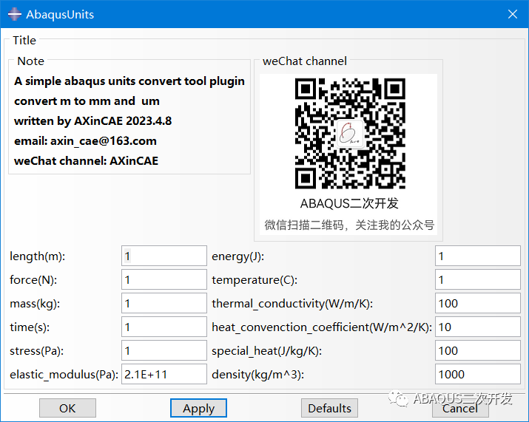Click the 'energy(J):' label
Image resolution: width=529 pixels, height=422 pixels.
(237, 256)
